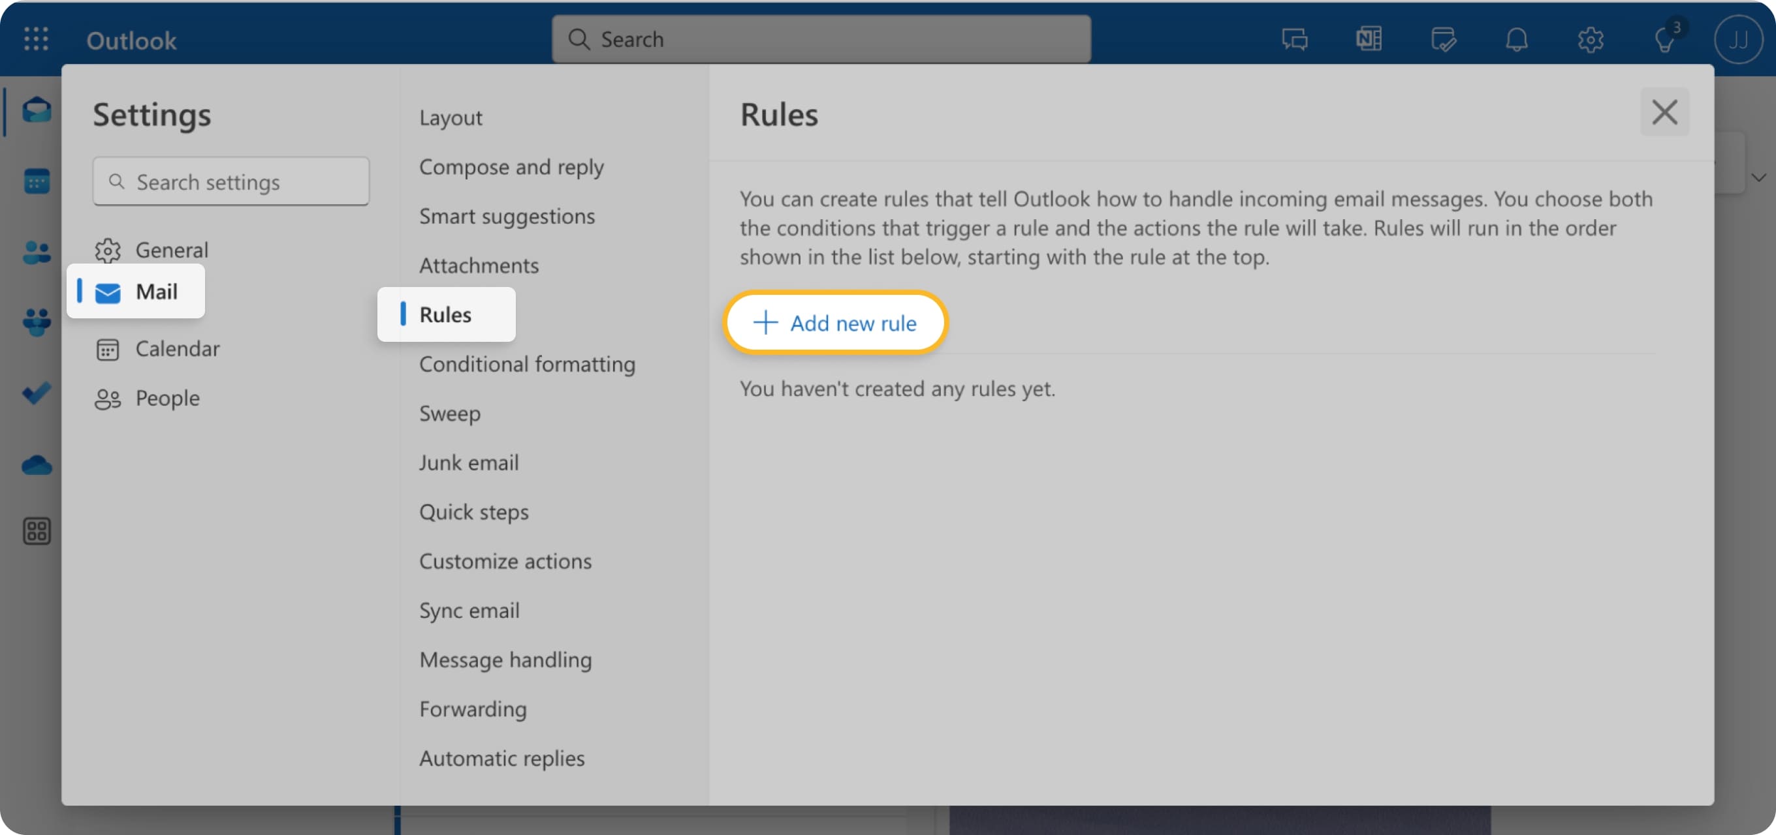Viewport: 1776px width, 835px height.
Task: Click the Search settings field
Action: click(231, 181)
